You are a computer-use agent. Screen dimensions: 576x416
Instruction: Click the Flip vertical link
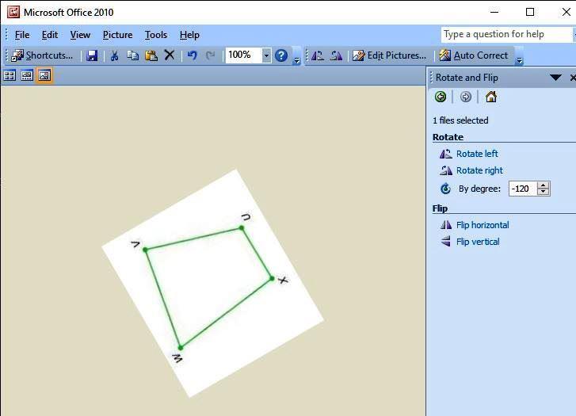(x=478, y=242)
